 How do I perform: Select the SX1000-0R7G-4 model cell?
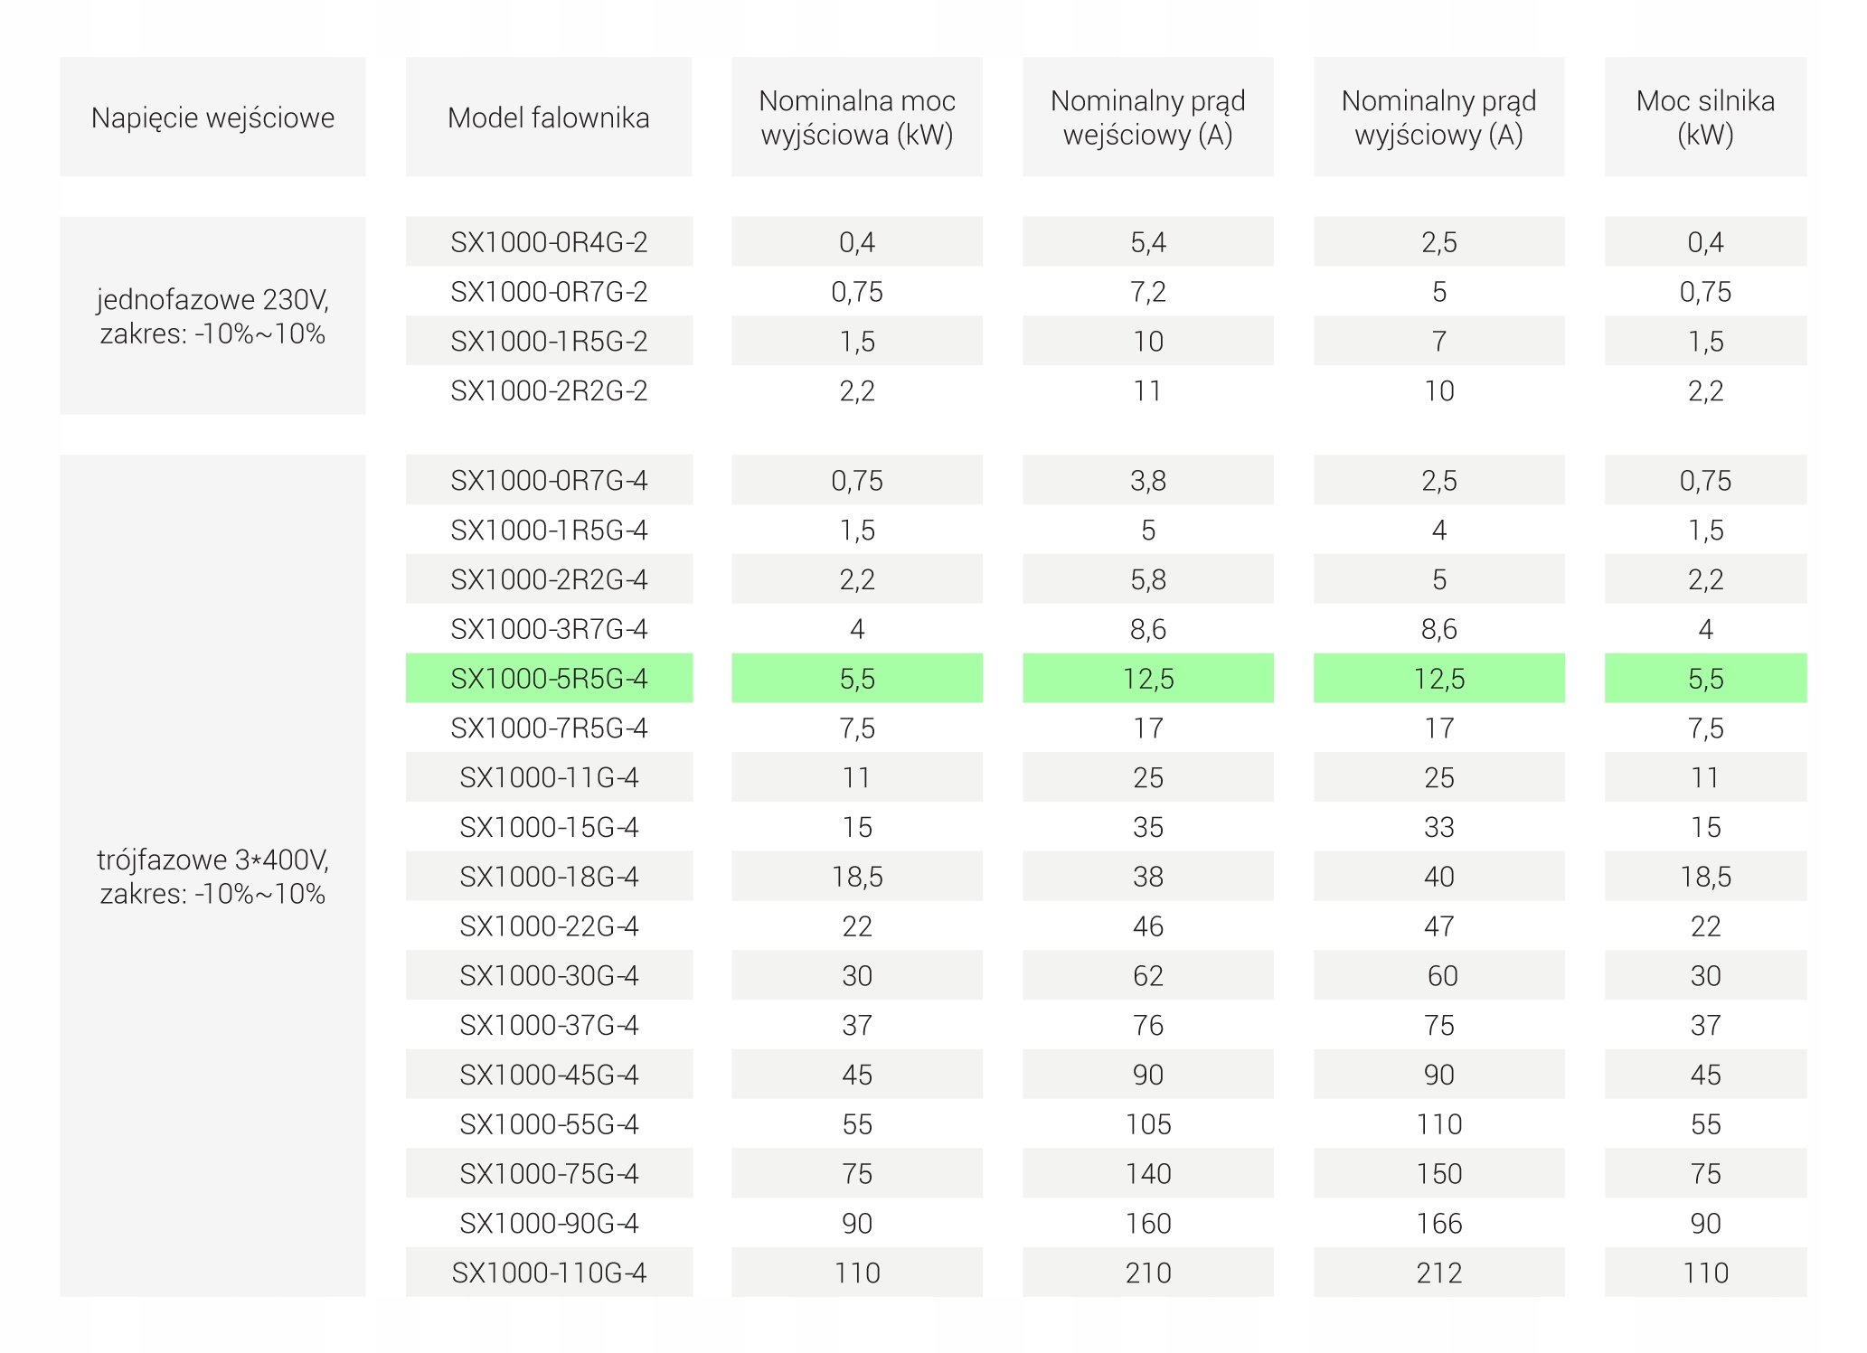pyautogui.click(x=549, y=480)
